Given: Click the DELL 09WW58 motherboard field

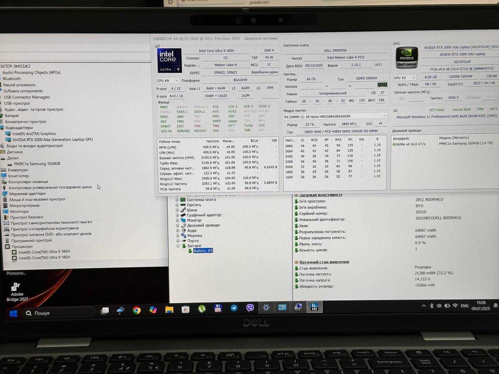Looking at the screenshot, I should click(x=335, y=50).
